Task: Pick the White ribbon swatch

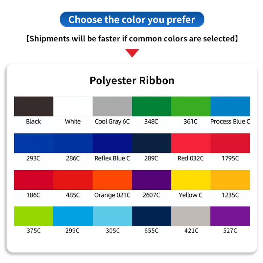Action: coord(73,106)
